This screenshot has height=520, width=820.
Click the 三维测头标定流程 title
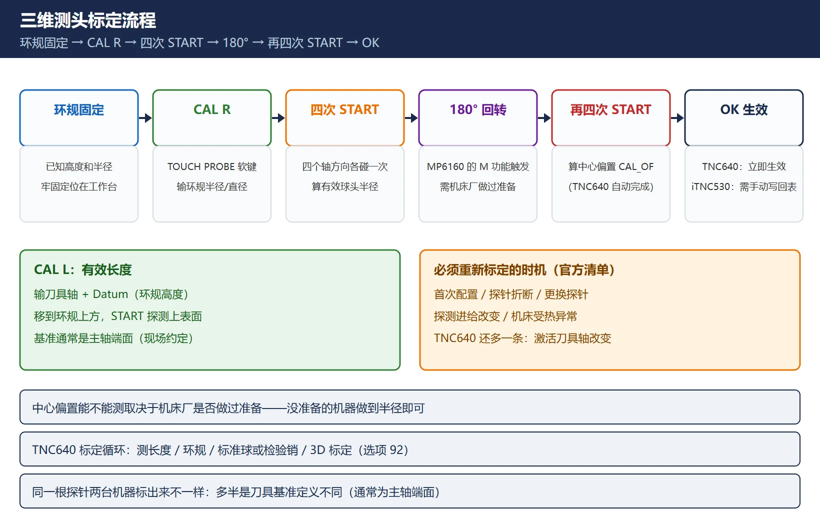tap(88, 20)
